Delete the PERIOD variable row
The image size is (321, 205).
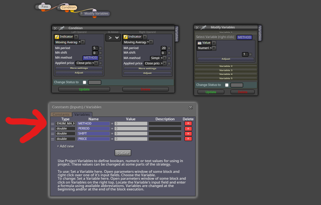(188, 128)
